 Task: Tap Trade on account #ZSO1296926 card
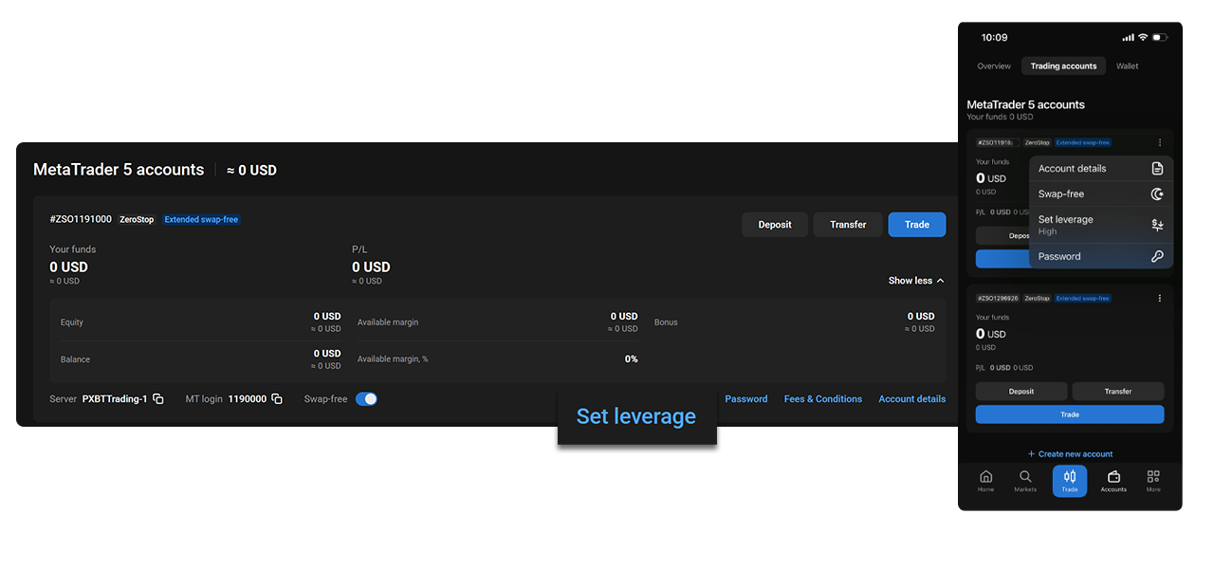[1070, 414]
